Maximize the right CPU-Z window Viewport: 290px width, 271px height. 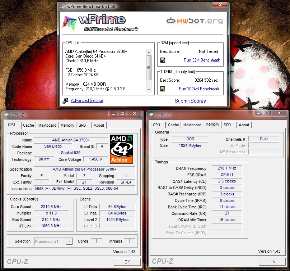click(267, 113)
